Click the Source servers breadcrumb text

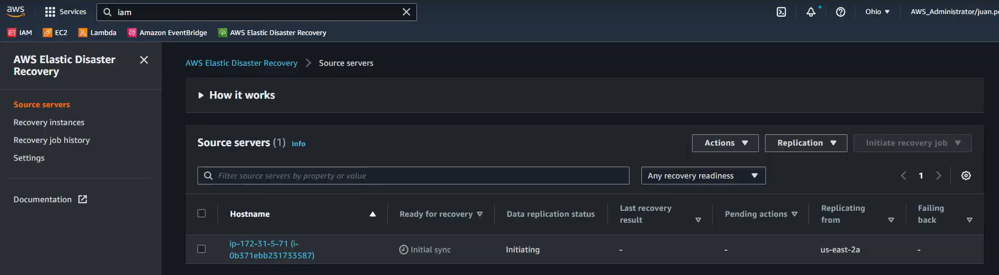(x=346, y=63)
